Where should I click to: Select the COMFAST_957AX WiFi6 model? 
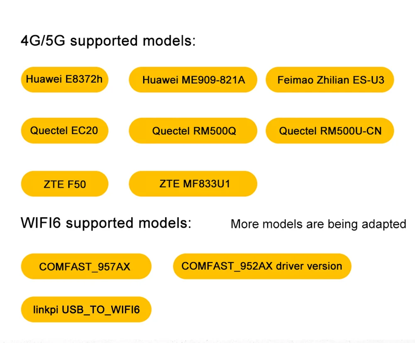pos(86,266)
